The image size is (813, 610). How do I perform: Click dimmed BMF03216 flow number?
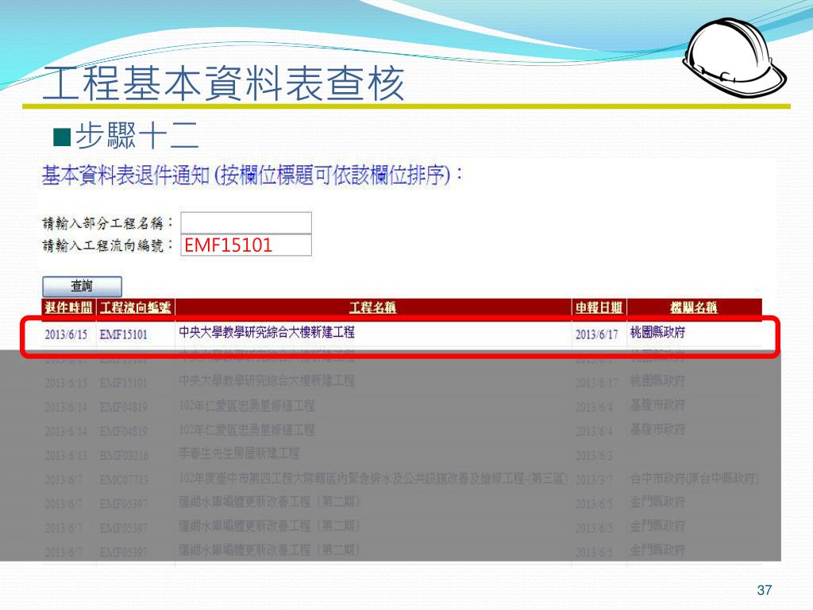(x=124, y=455)
